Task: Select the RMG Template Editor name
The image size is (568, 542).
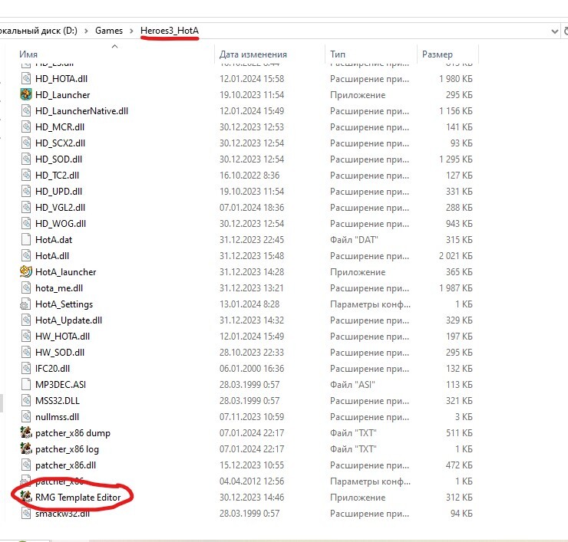Action: pos(78,497)
